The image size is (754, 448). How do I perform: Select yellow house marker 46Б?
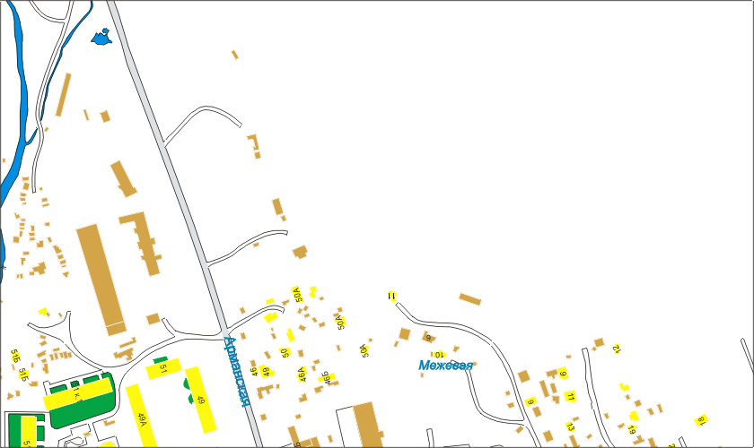(328, 377)
